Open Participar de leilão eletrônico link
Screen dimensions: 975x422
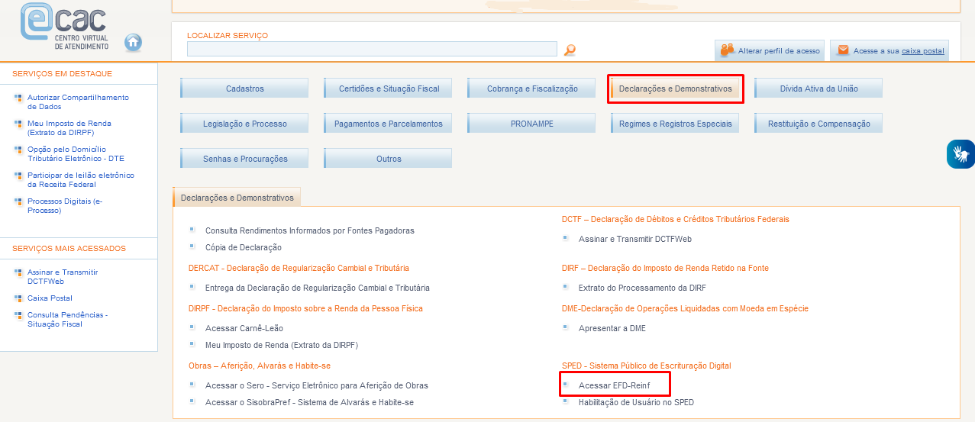[81, 180]
